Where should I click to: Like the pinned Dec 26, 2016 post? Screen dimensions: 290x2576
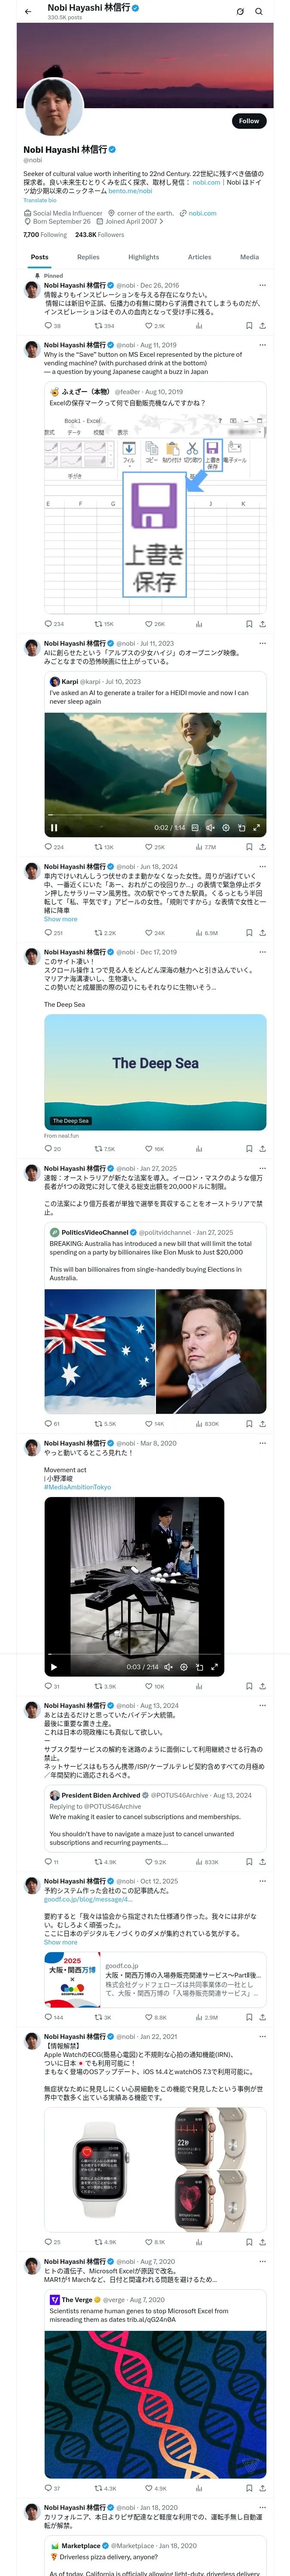[x=155, y=325]
